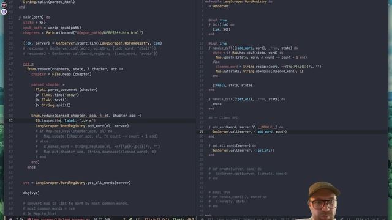
Task: Click current line number 51 in left gutter
Action: coord(10,121)
